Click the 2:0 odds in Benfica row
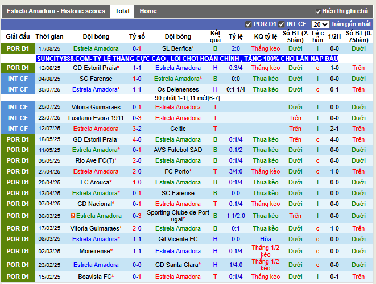Image resolution: width=376 pixels, height=284 pixels. (x=235, y=48)
